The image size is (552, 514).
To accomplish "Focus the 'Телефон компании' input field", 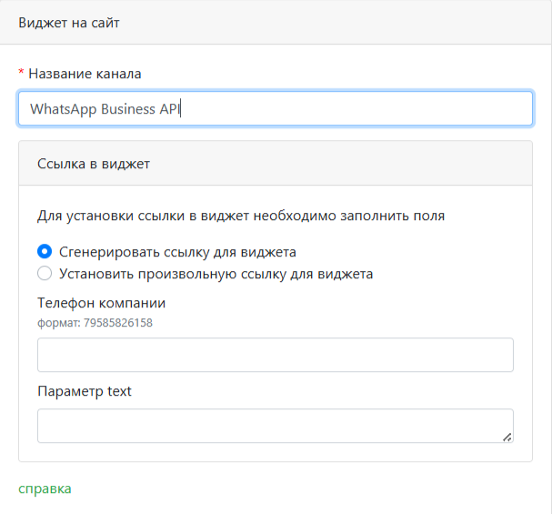I will pos(275,355).
